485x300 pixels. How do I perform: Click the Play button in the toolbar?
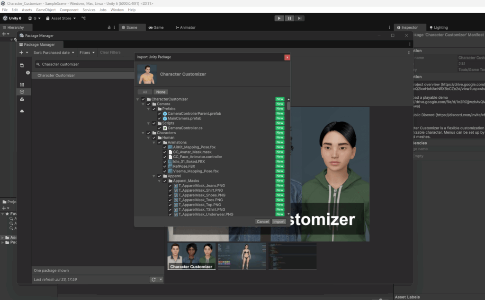pos(279,18)
